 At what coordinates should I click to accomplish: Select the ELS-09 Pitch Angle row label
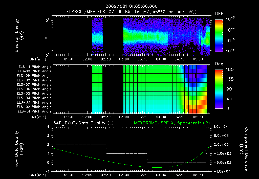point(34,76)
